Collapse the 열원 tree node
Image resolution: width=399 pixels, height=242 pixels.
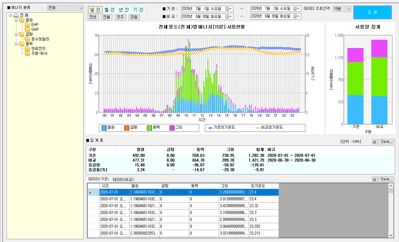pos(16,20)
